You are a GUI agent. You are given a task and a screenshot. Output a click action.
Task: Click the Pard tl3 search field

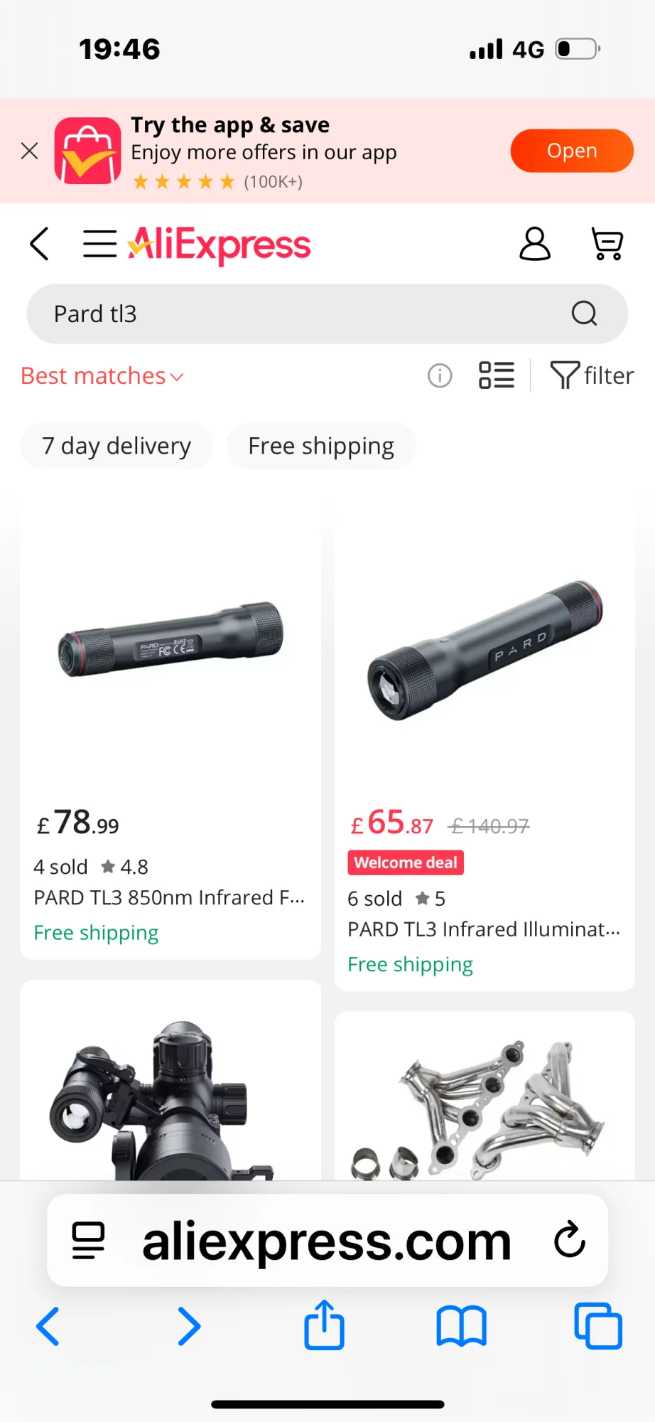click(x=298, y=314)
